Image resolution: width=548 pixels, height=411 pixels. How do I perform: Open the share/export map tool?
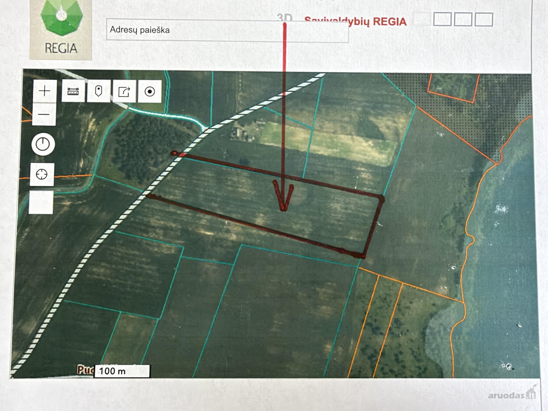[124, 91]
